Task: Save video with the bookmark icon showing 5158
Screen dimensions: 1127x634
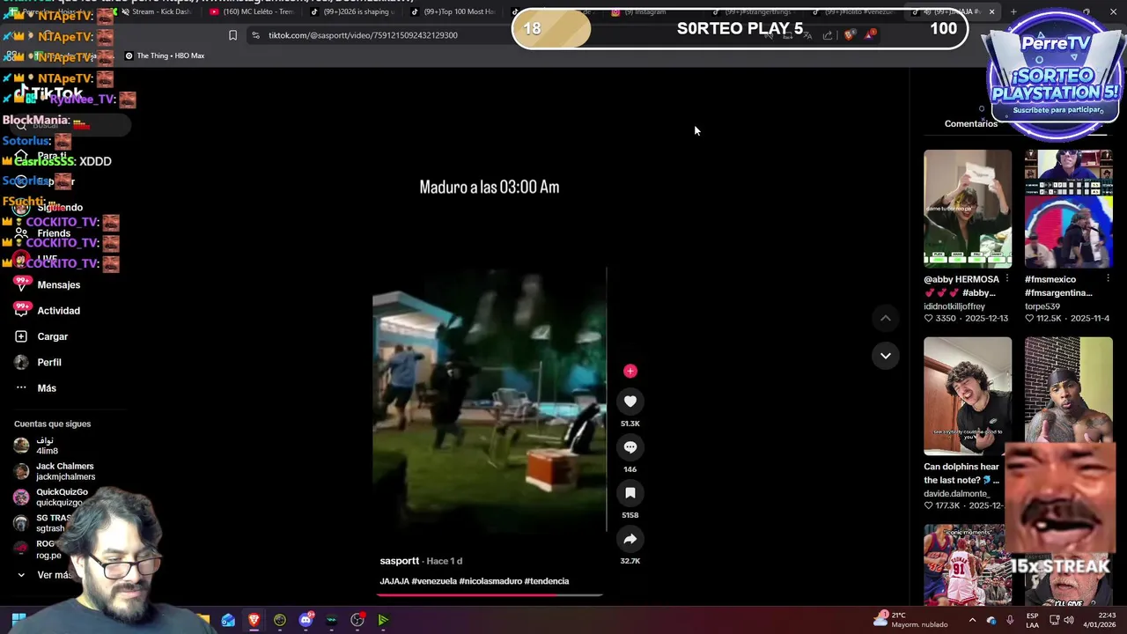Action: (630, 493)
